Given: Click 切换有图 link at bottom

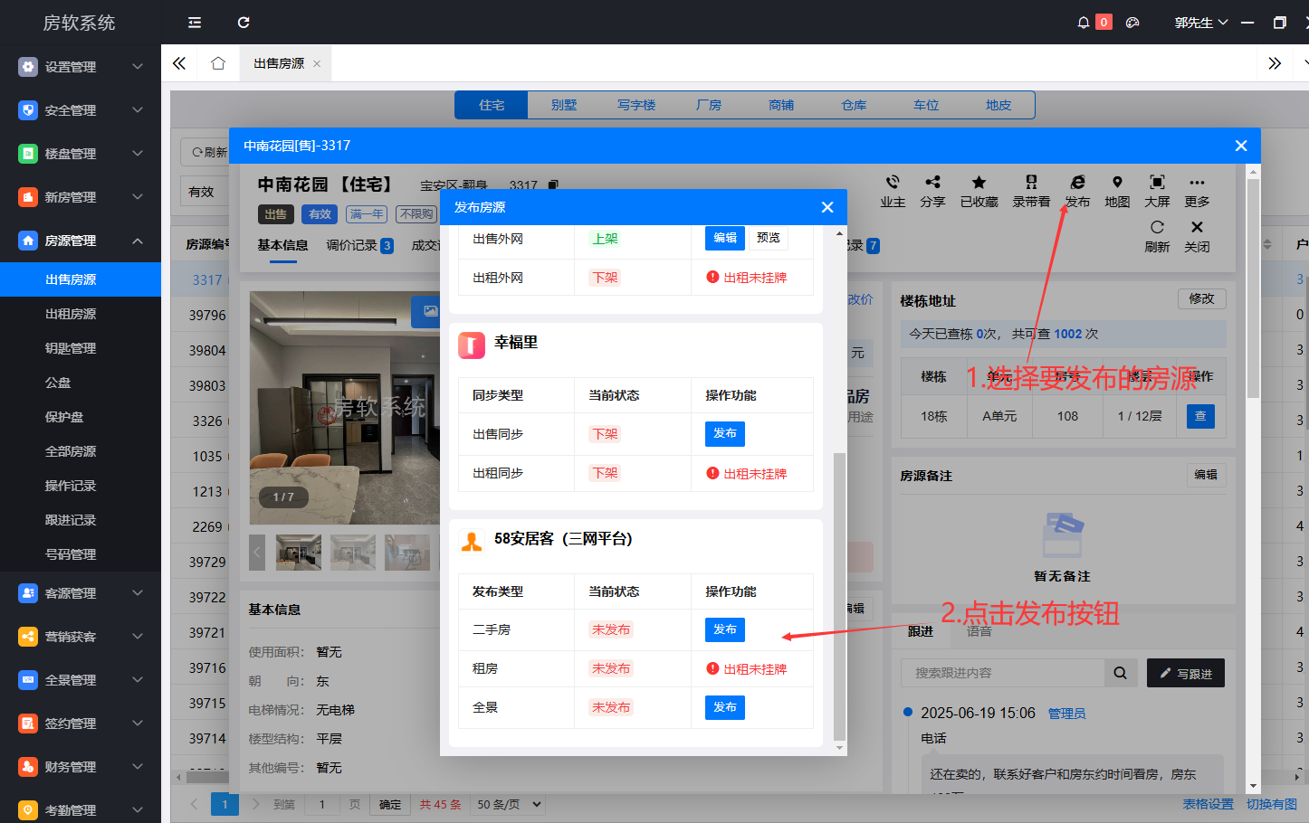Looking at the screenshot, I should [x=1271, y=804].
